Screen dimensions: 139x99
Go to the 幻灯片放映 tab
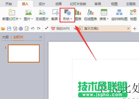click(78, 4)
